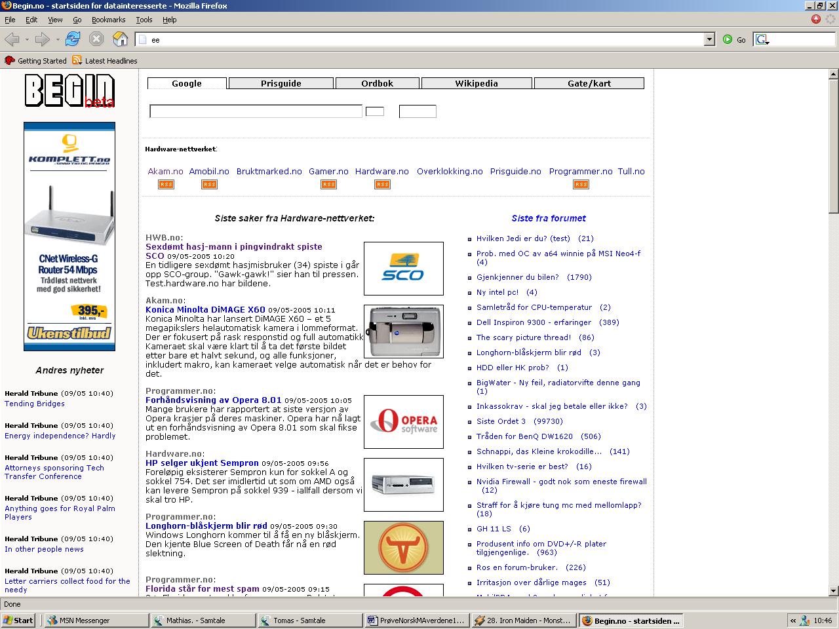The image size is (839, 629).
Task: Open Back button history dropdown
Action: (x=26, y=39)
